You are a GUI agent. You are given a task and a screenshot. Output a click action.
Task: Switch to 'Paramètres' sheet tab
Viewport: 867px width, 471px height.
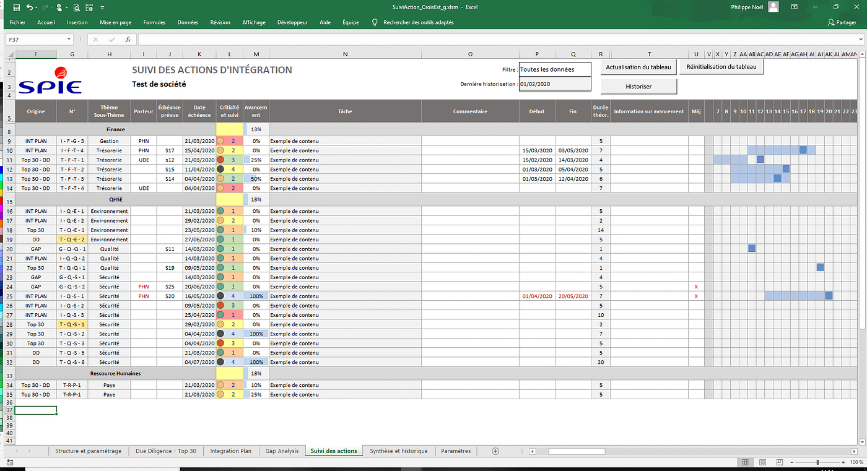(456, 451)
